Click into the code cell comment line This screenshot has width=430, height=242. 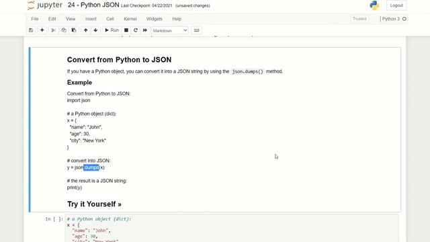coord(99,219)
